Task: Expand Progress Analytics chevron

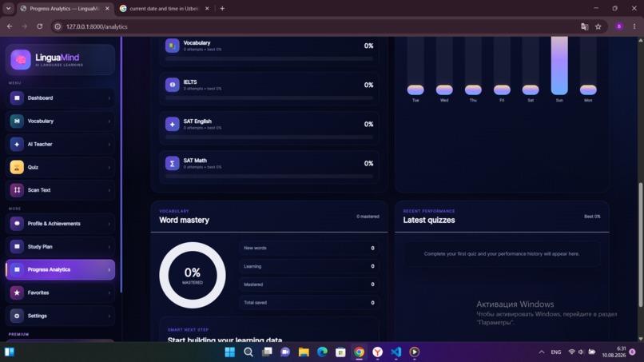Action: pos(109,270)
